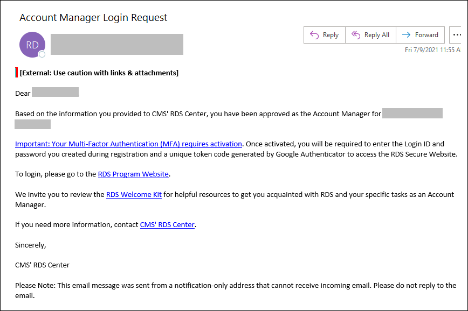Click the Reply arrow icon

pos(314,35)
